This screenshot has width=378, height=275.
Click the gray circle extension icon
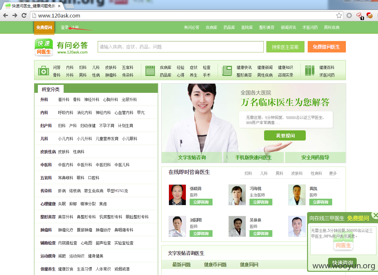349,16
